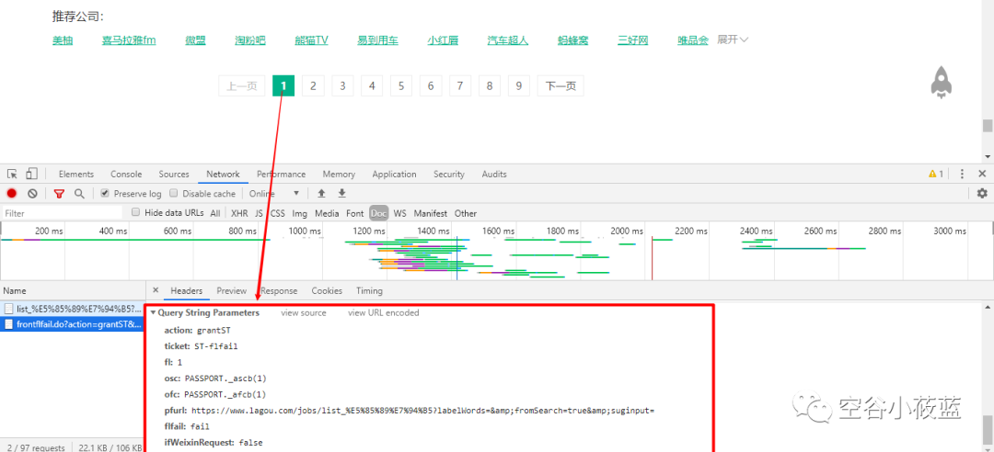Open the Application tab

click(x=394, y=174)
